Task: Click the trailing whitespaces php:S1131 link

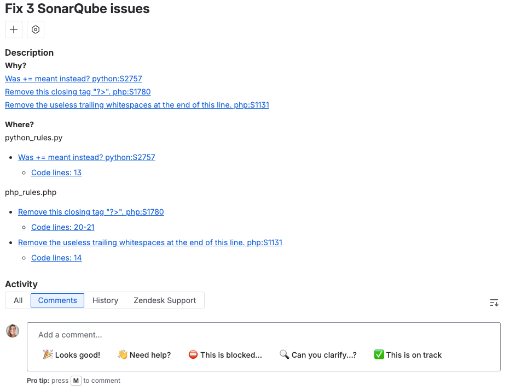Action: (150, 242)
